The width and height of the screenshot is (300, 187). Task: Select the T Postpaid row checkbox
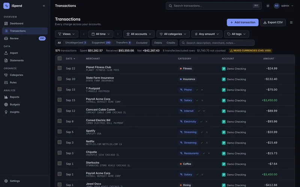(x=60, y=89)
